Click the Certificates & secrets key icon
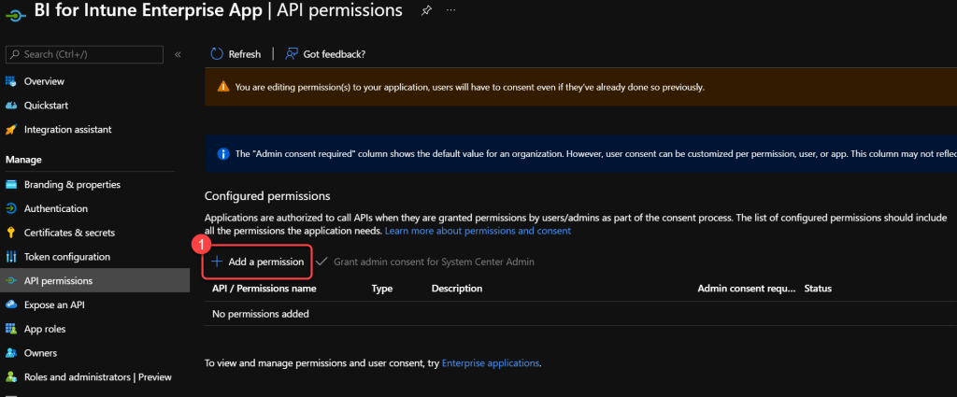 coord(11,233)
